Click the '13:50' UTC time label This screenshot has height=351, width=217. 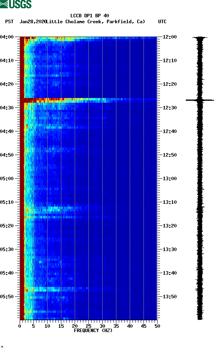170,297
